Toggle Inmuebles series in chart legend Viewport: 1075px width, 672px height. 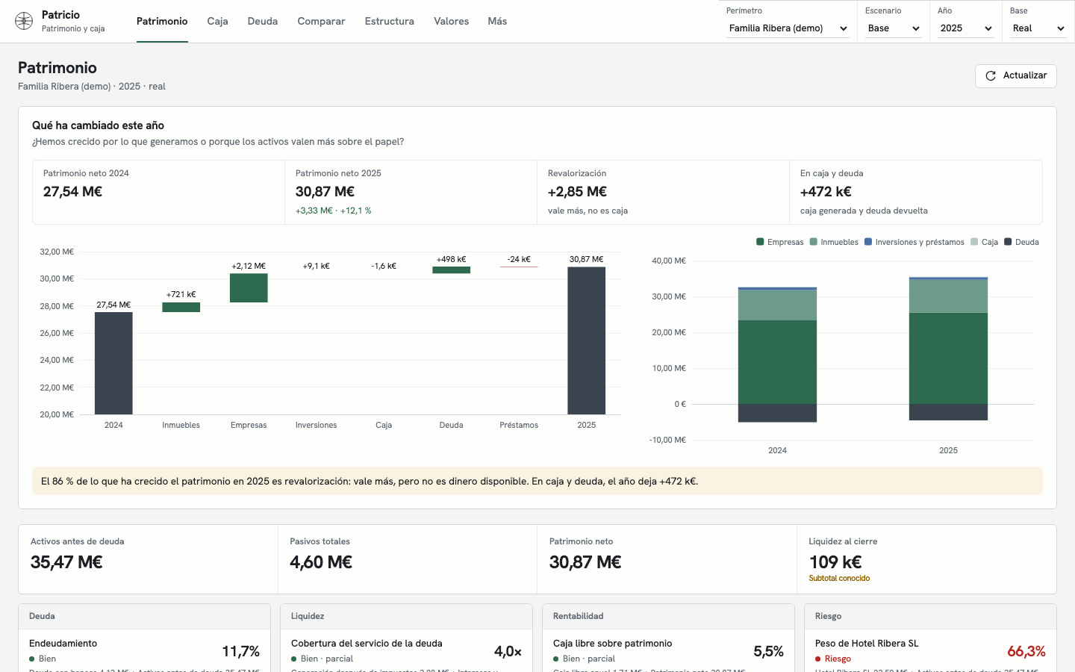coord(834,242)
